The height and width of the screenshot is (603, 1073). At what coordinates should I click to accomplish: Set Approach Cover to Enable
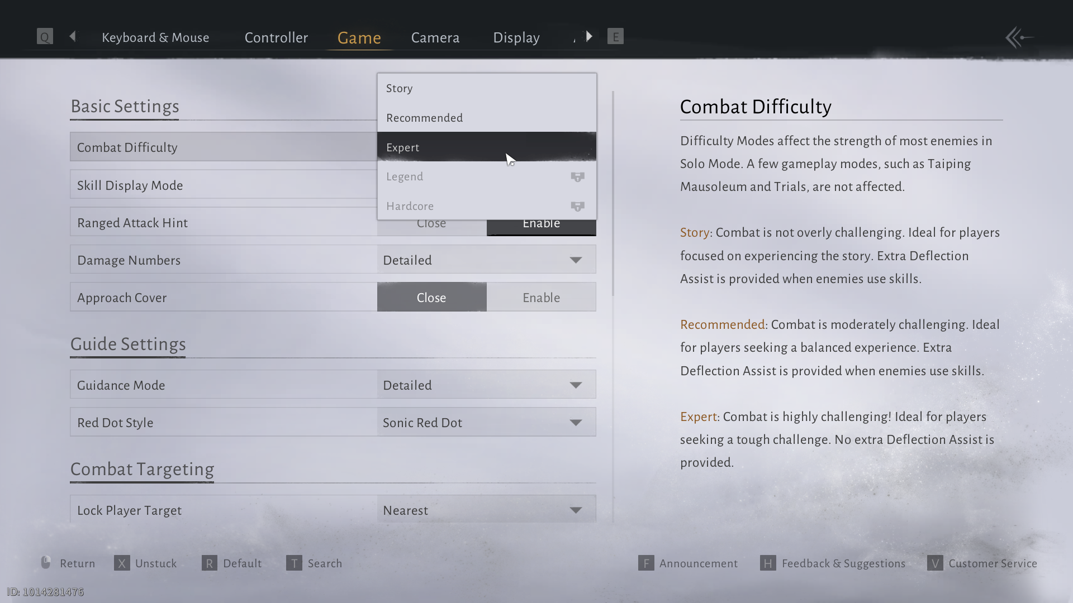point(541,298)
